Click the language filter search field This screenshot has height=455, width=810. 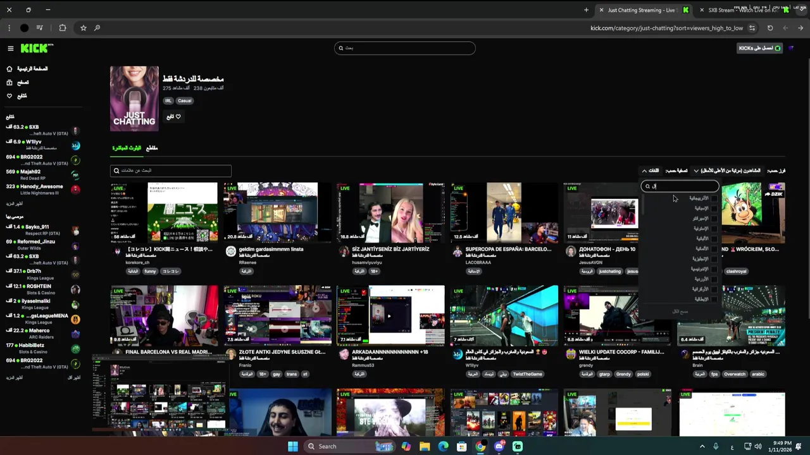click(680, 186)
